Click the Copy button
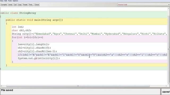This screenshot has width=170, height=95. 20,5
